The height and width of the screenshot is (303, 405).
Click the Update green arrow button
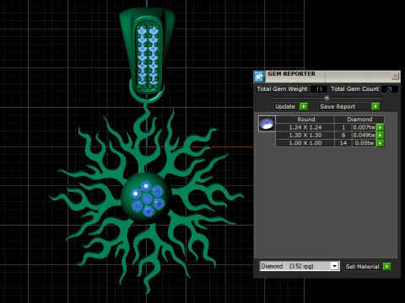(304, 106)
